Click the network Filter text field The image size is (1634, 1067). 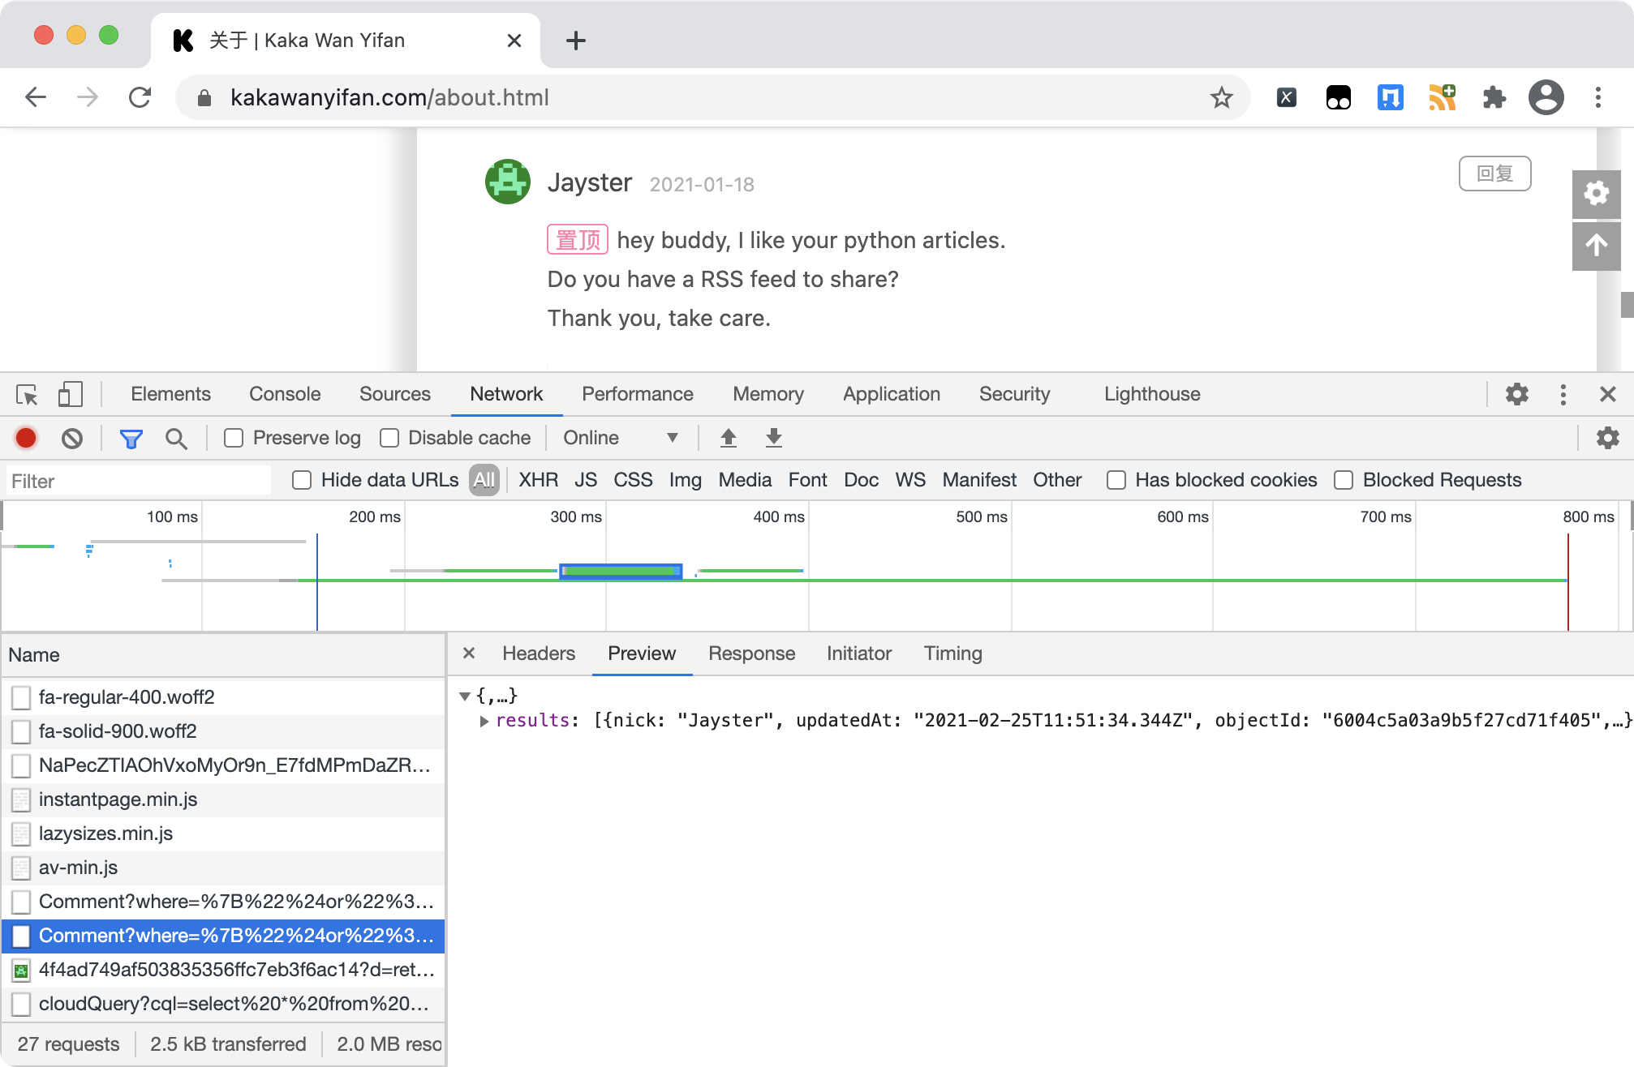(138, 481)
